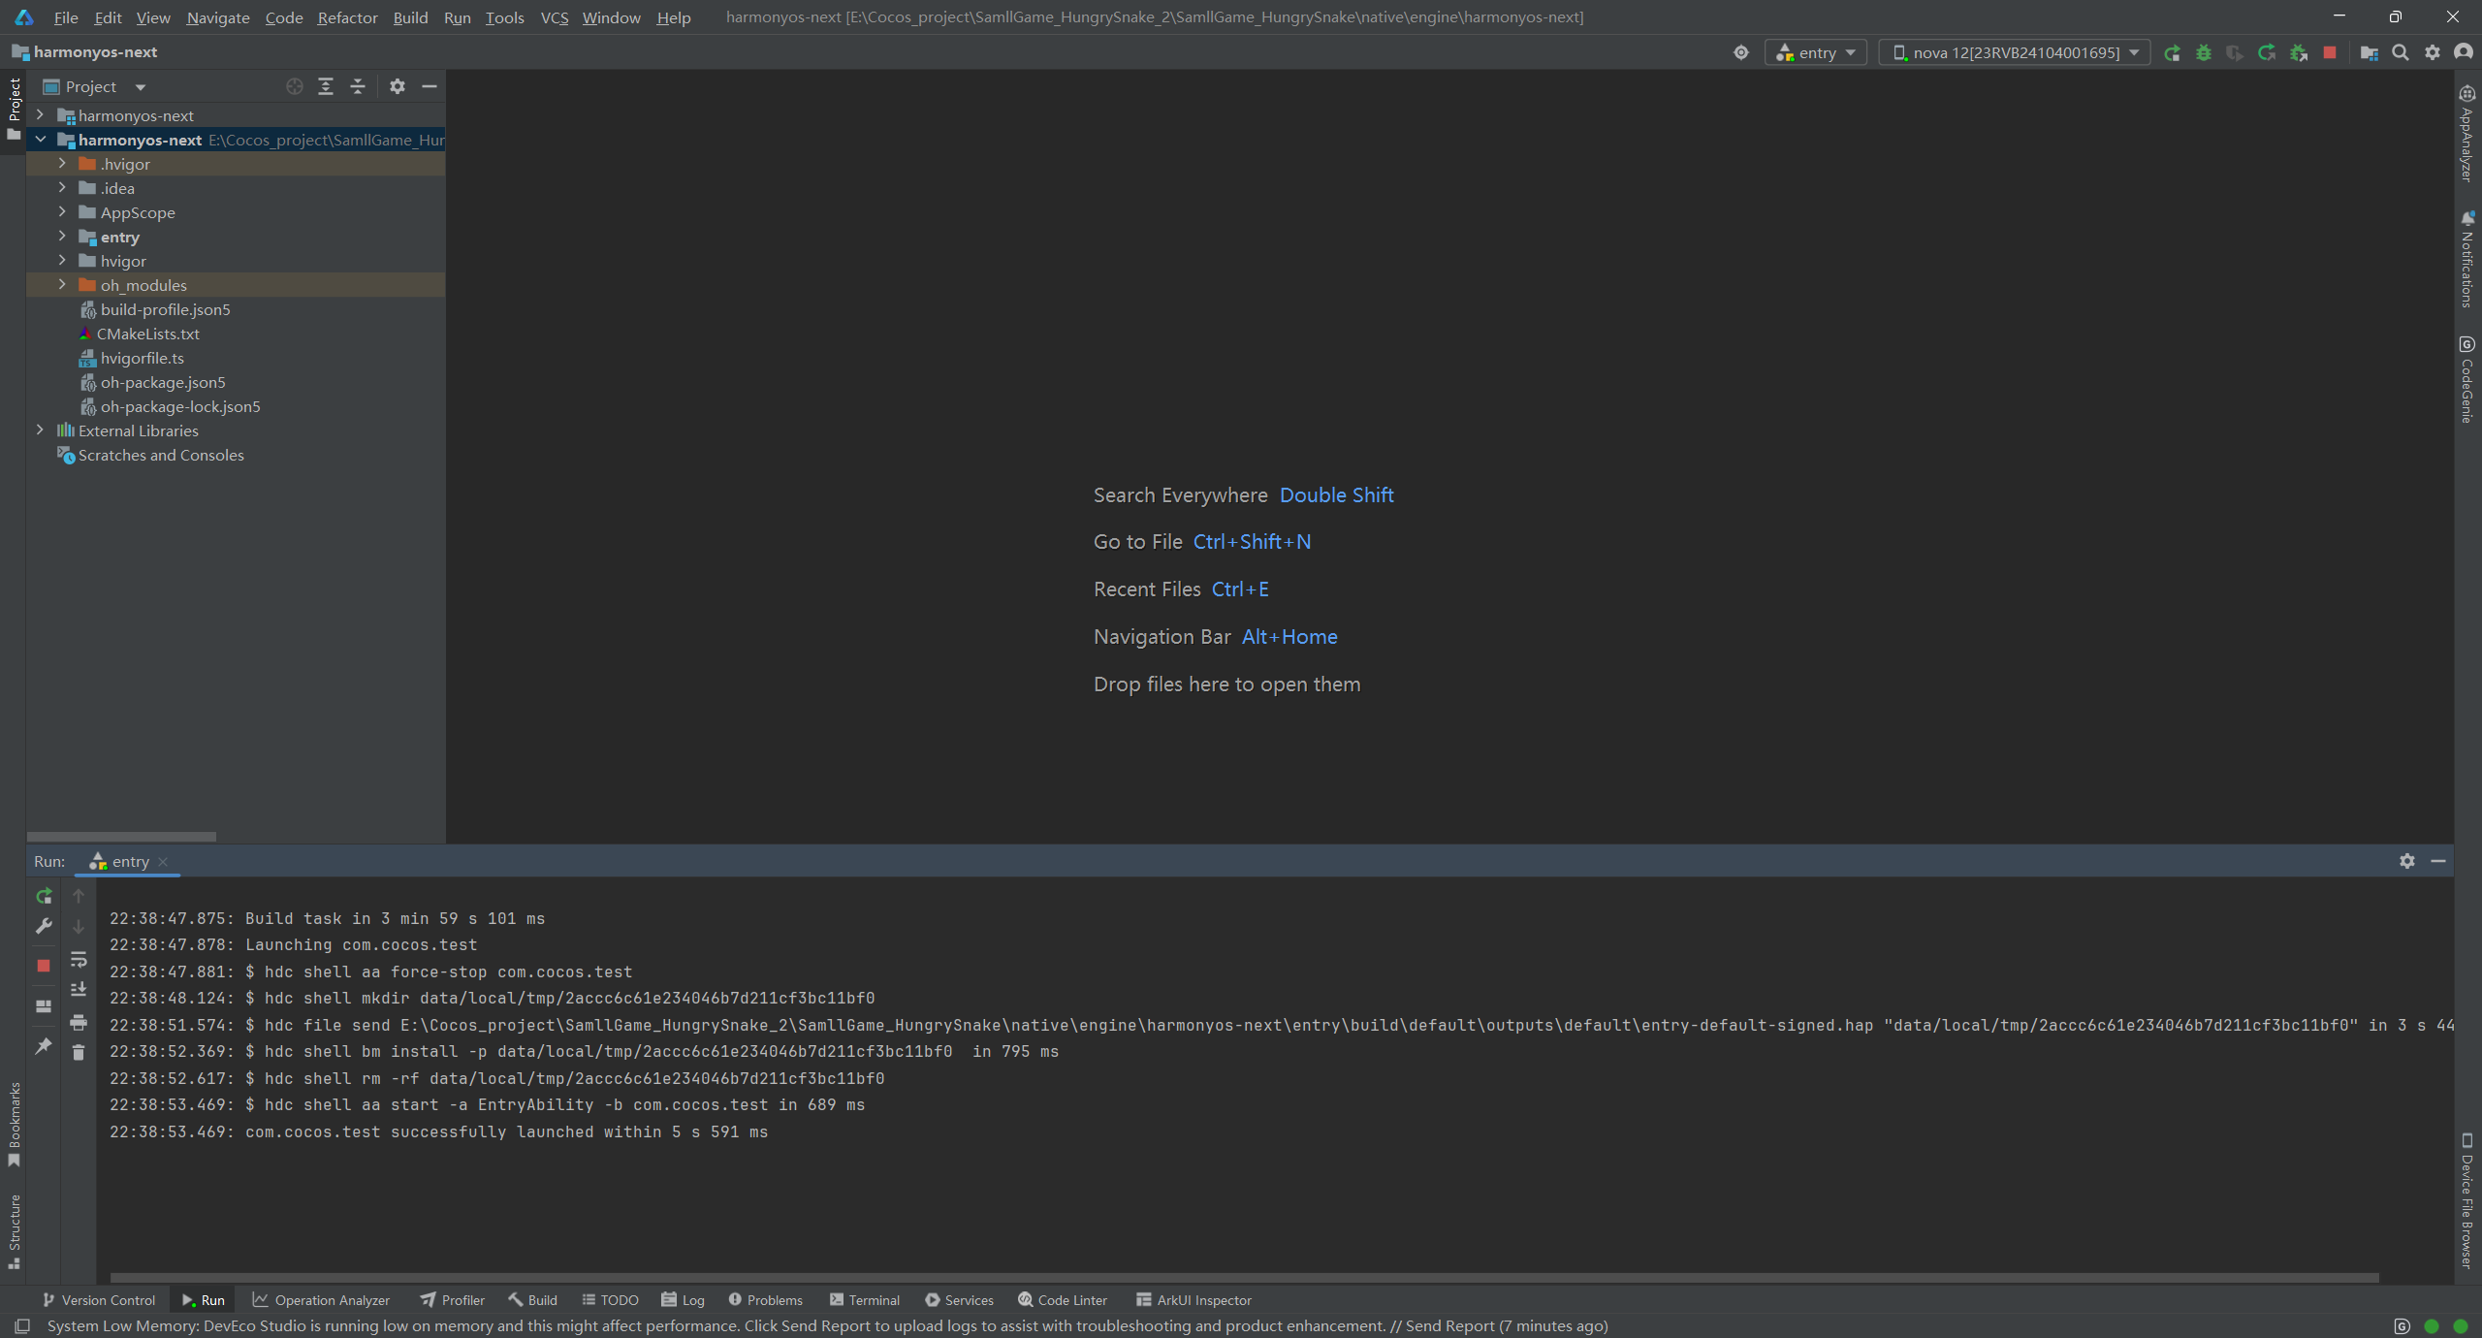Open the nova 12 device selector dropdown
The width and height of the screenshot is (2482, 1338).
tap(2015, 52)
